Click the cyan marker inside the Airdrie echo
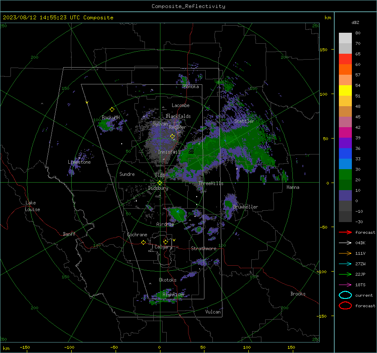The height and width of the screenshot is (353, 377). click(178, 211)
